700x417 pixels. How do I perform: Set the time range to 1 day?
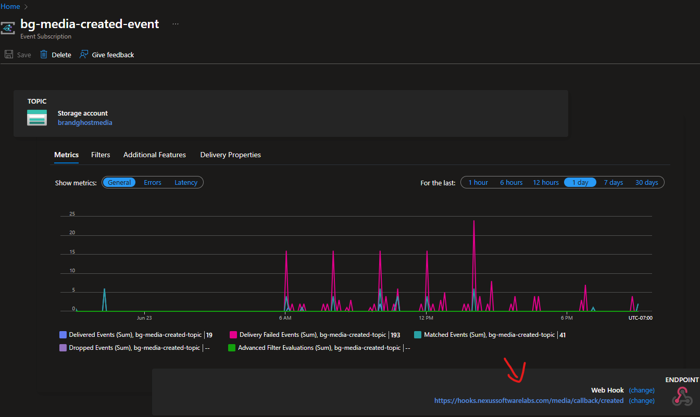coord(580,183)
